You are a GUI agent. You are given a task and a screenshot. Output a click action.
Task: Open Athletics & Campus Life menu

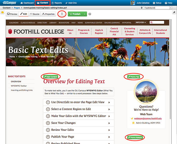click(x=145, y=31)
